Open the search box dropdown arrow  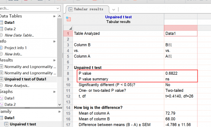[58, 8]
